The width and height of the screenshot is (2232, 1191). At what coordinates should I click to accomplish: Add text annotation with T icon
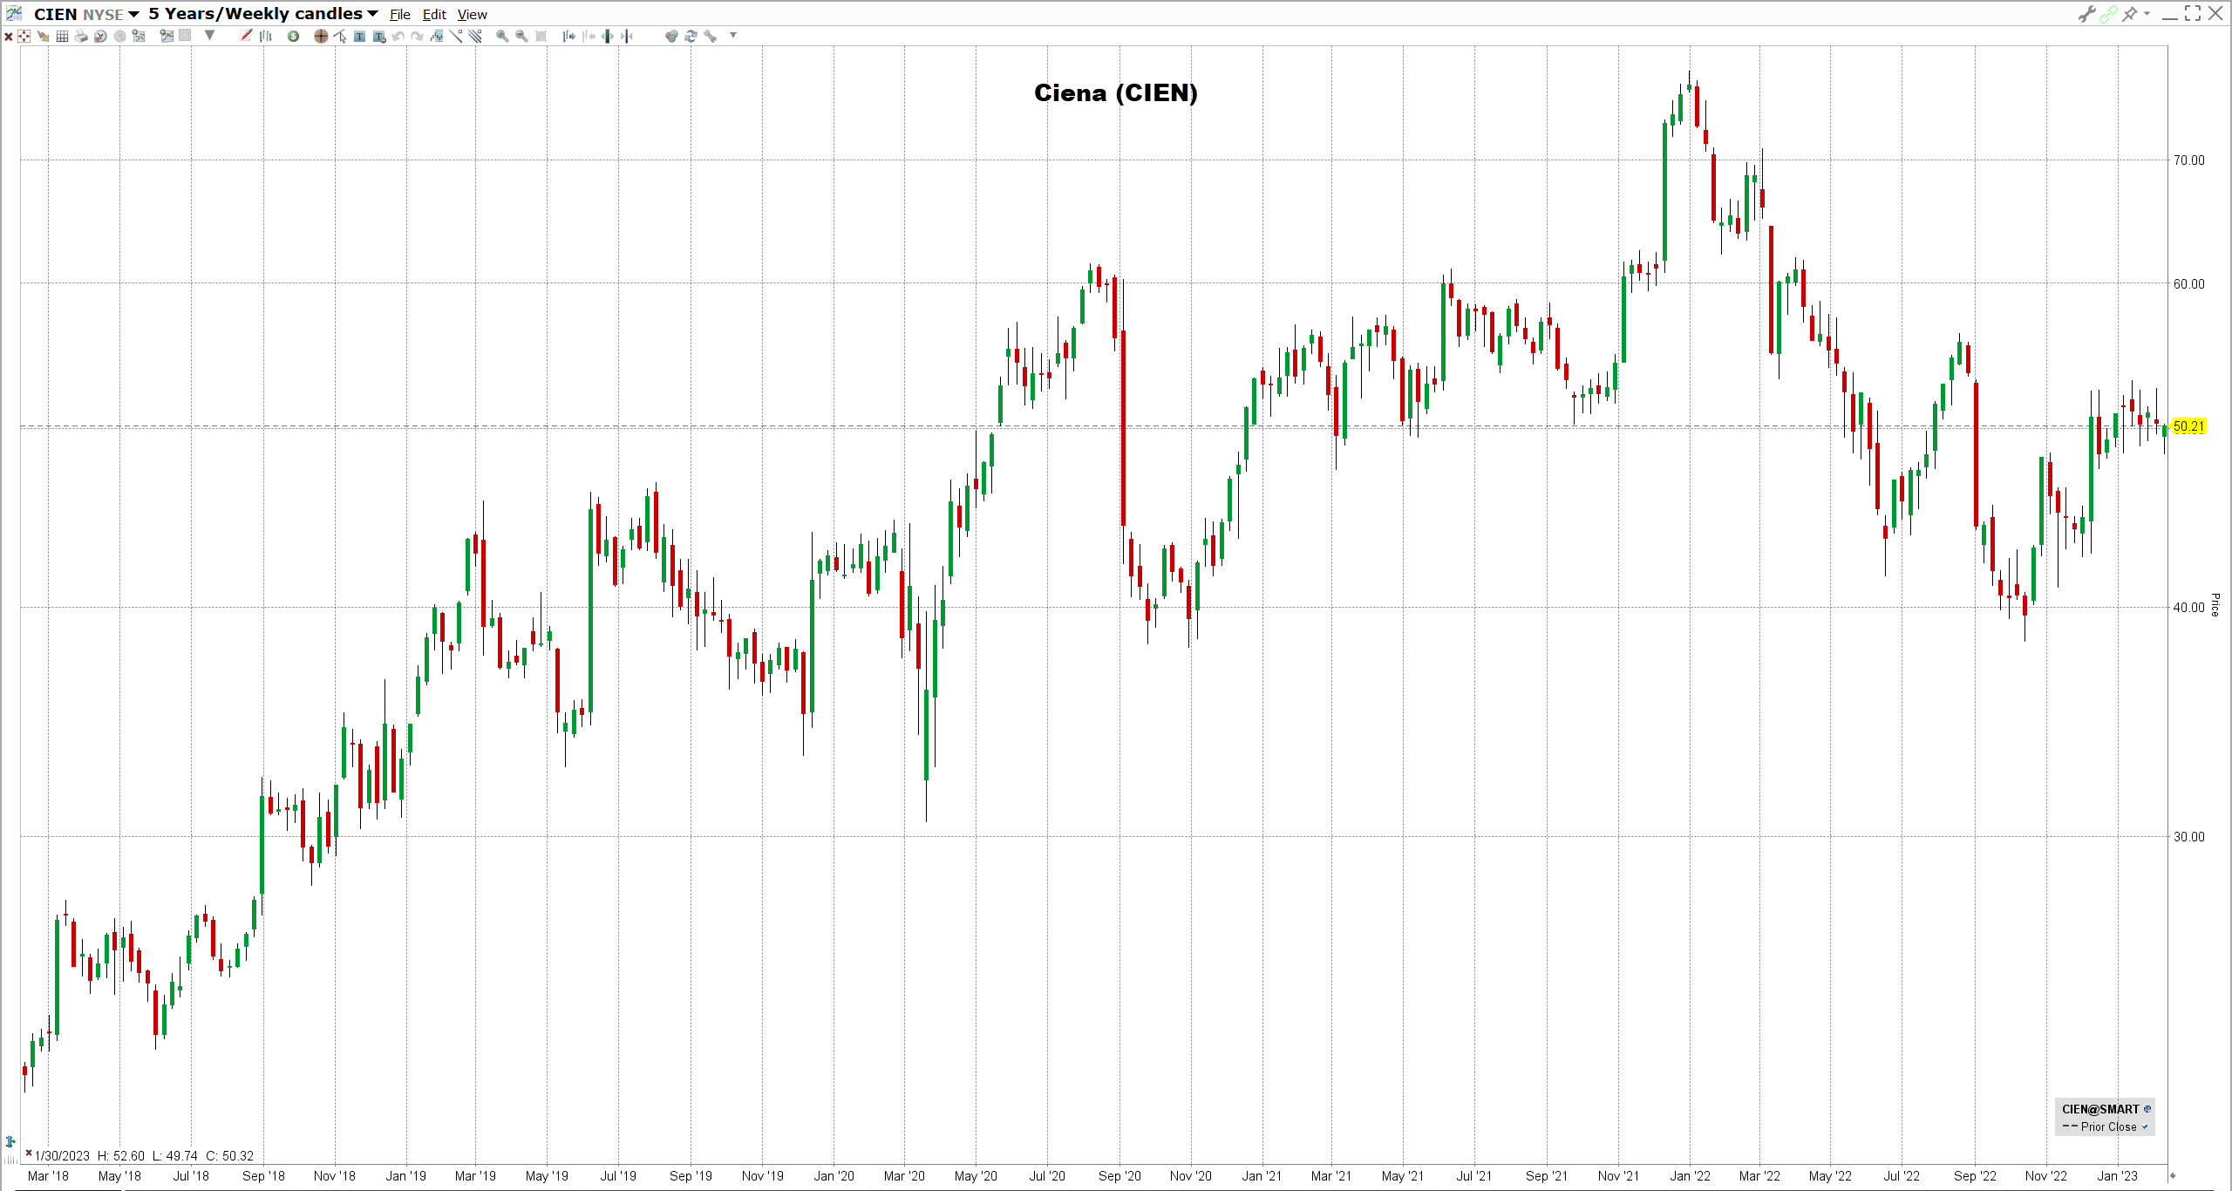(x=359, y=36)
